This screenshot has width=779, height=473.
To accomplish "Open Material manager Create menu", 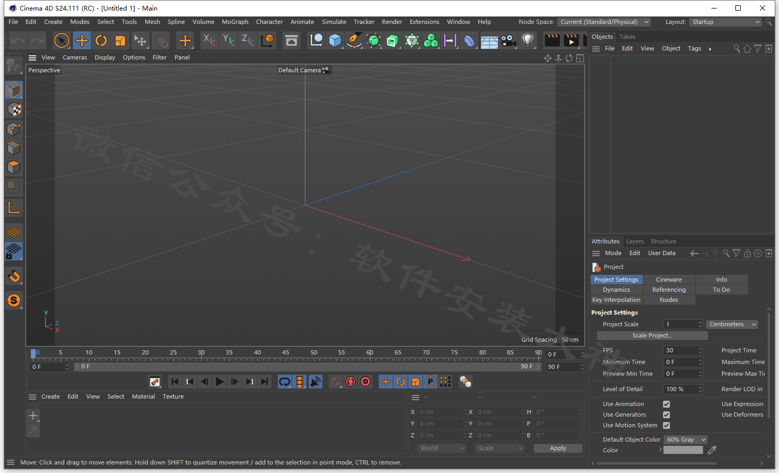I will point(51,396).
